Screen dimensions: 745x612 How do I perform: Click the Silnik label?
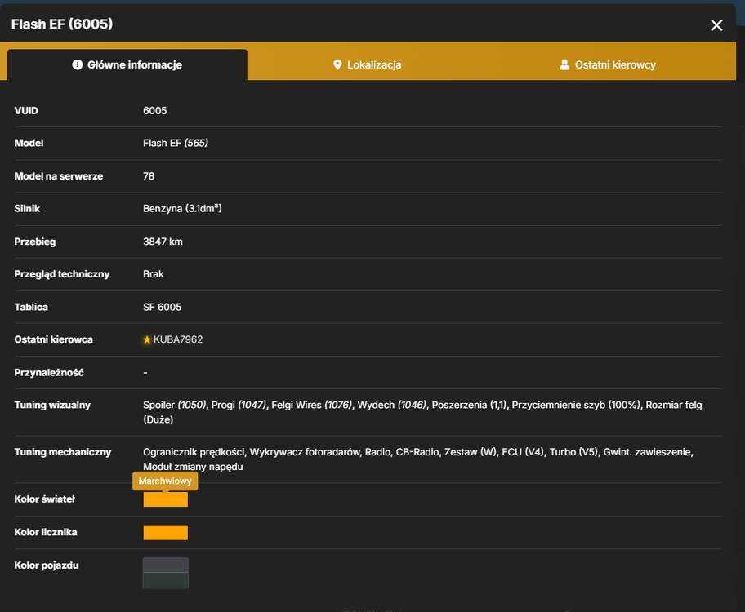[x=27, y=208]
